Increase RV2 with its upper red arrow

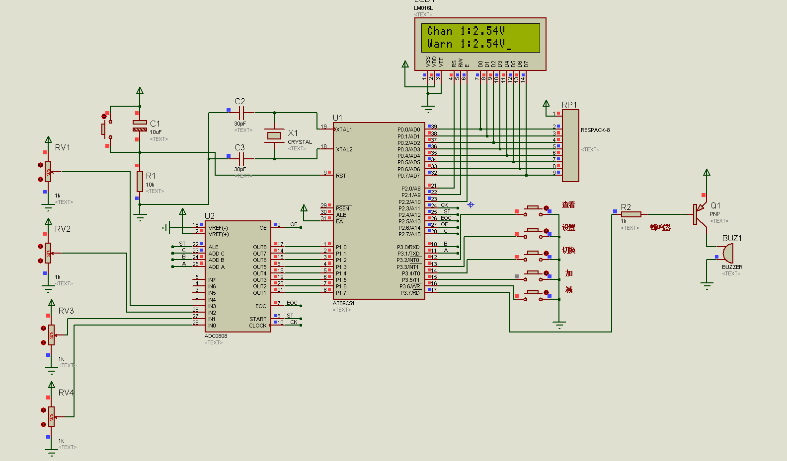(41, 246)
